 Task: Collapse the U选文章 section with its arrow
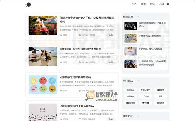pos(138,116)
